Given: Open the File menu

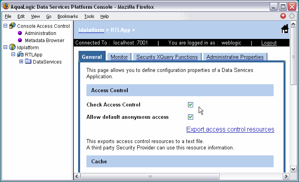Looking at the screenshot, I should [8, 16].
